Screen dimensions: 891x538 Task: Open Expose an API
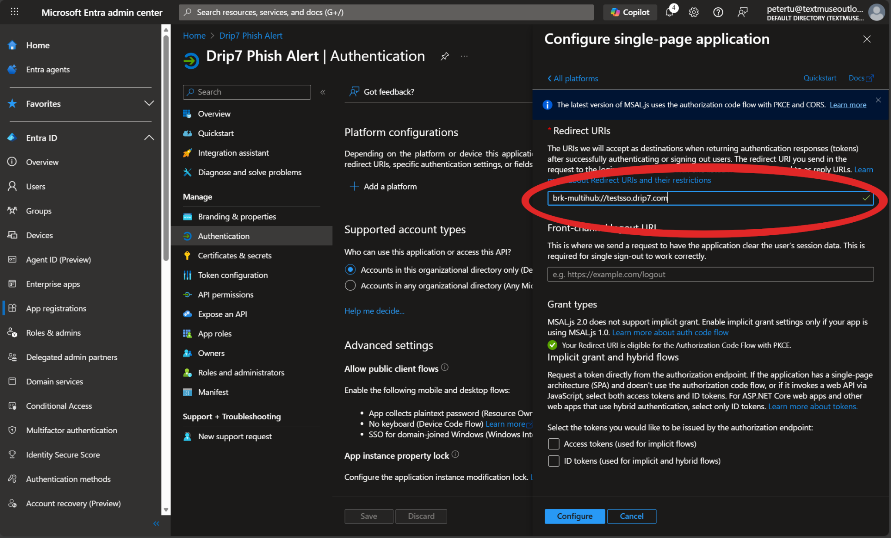[222, 314]
